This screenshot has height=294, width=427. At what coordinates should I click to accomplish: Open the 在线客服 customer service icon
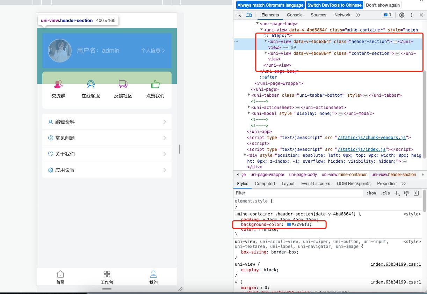coord(91,84)
